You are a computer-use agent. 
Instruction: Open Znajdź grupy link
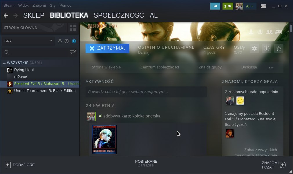coord(210,67)
